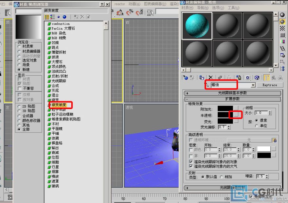288x203 pixels.
Task: Switch browser to View Small Icons
Action: pyautogui.click(x=58, y=17)
